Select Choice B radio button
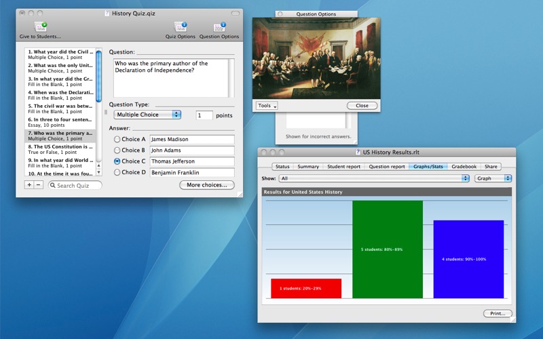 click(x=117, y=150)
